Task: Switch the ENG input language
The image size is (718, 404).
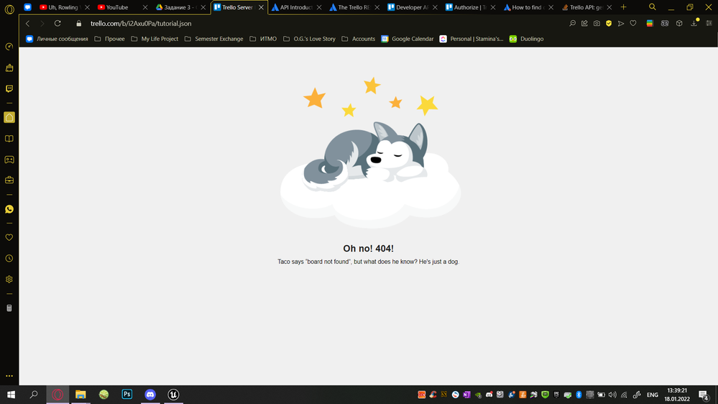Action: coord(653,395)
